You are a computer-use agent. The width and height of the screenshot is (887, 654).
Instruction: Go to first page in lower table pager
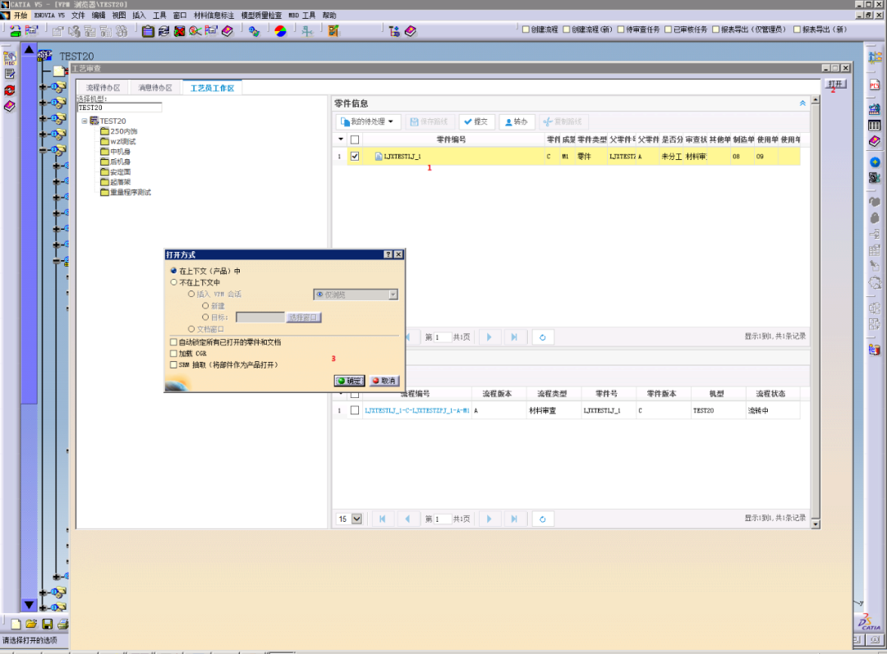[383, 519]
